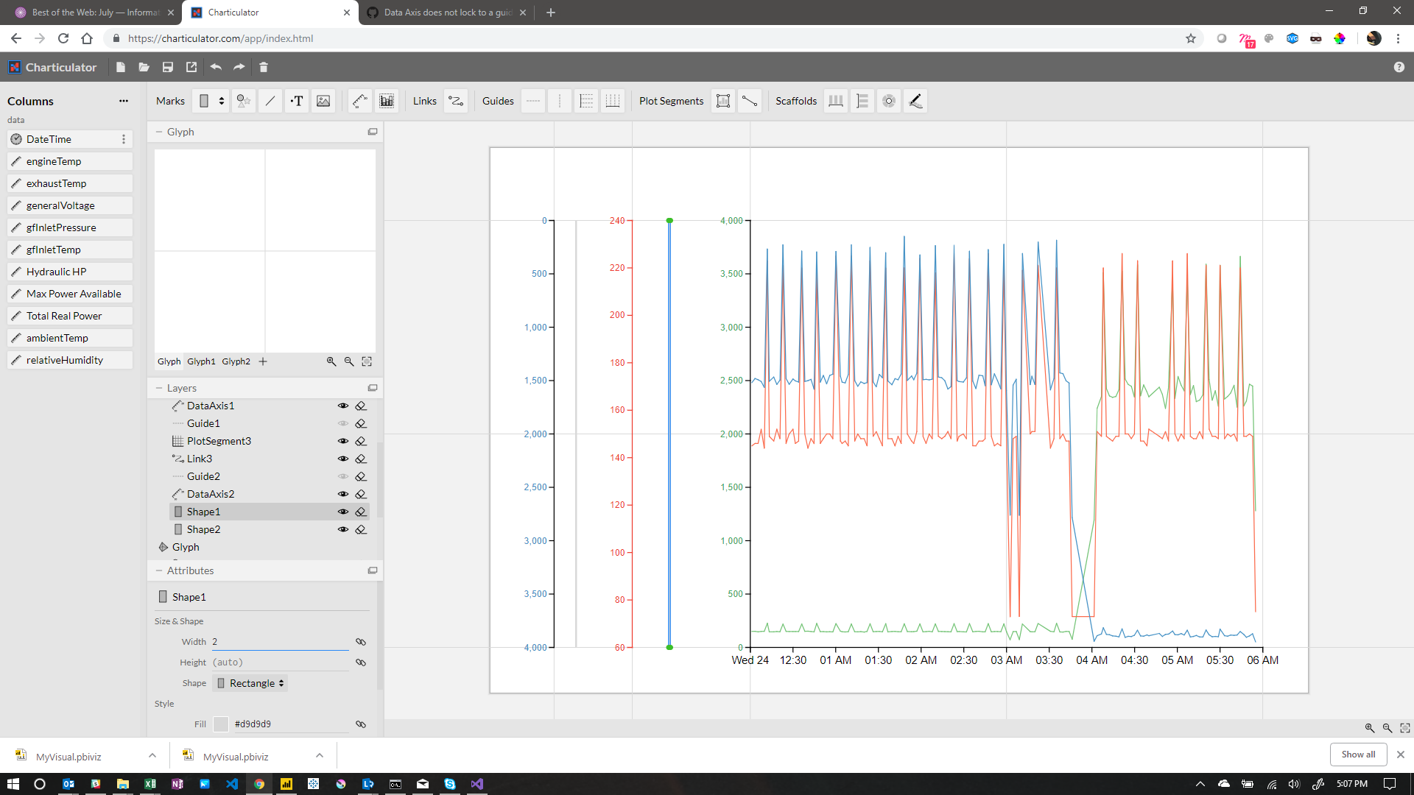Viewport: 1414px width, 795px height.
Task: Select the Line mark tool
Action: [270, 101]
